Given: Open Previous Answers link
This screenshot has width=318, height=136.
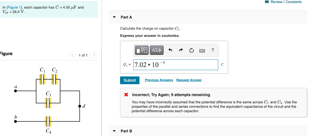Looking at the screenshot, I should point(159,80).
